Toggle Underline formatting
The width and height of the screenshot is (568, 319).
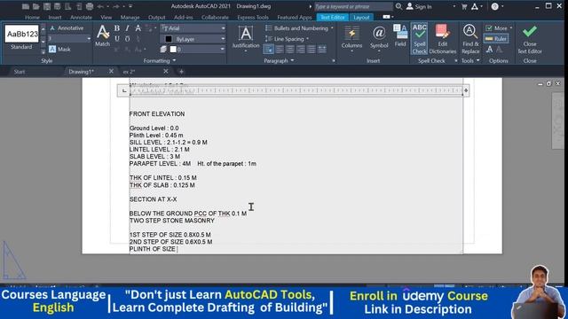(x=116, y=39)
